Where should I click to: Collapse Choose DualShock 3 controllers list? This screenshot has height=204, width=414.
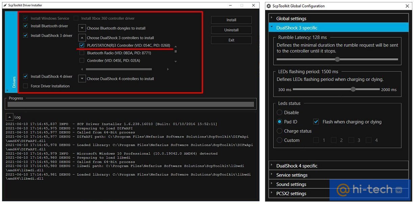82,38
